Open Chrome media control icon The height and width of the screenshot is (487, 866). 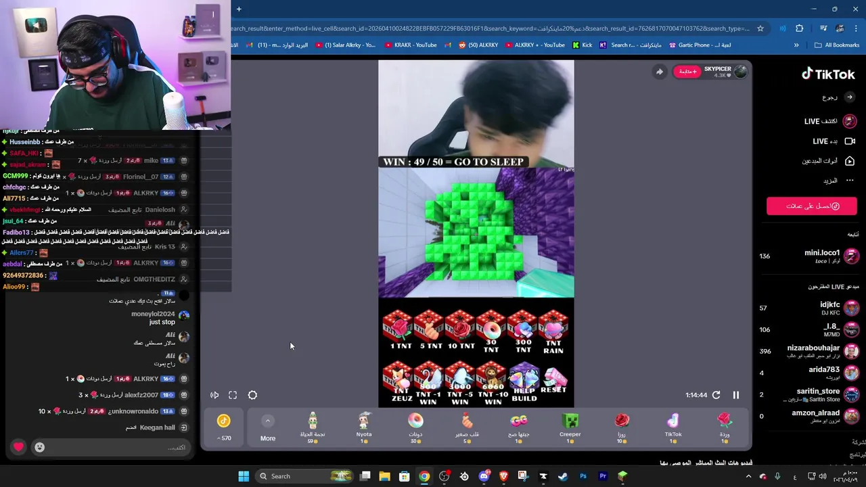[823, 28]
